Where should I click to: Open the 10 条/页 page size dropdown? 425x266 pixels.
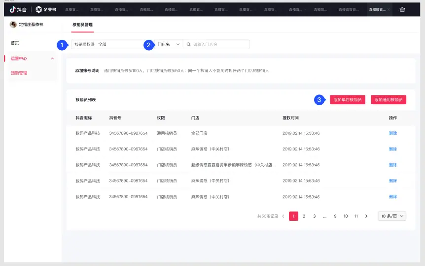tap(392, 216)
